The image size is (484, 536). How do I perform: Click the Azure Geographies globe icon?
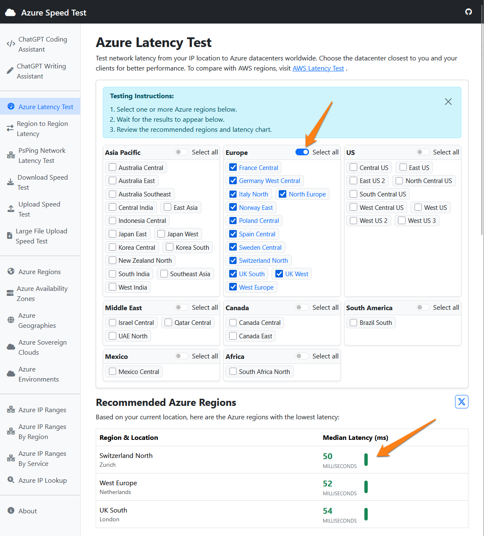pos(11,320)
